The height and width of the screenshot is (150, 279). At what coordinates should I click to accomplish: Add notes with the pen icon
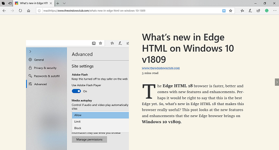[250, 11]
